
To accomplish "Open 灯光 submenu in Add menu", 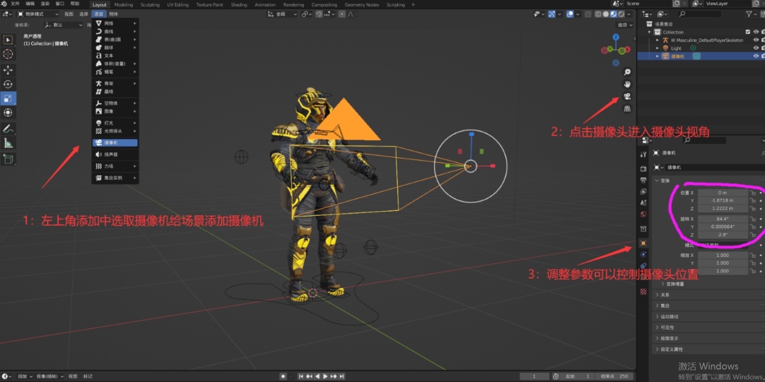I will pos(115,123).
